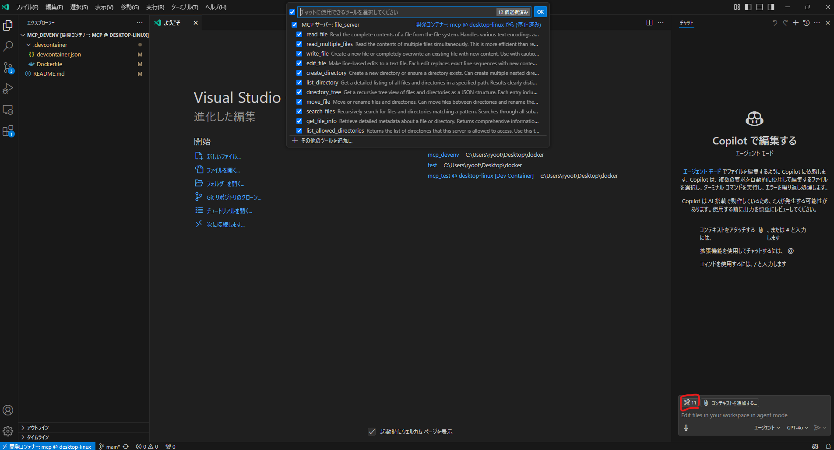Open Source Control view icon

point(8,67)
